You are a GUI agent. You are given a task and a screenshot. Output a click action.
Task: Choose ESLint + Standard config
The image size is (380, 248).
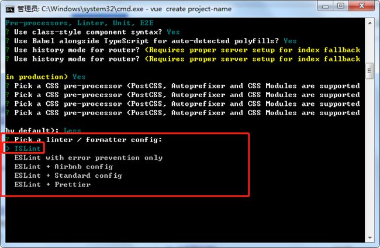coord(68,175)
